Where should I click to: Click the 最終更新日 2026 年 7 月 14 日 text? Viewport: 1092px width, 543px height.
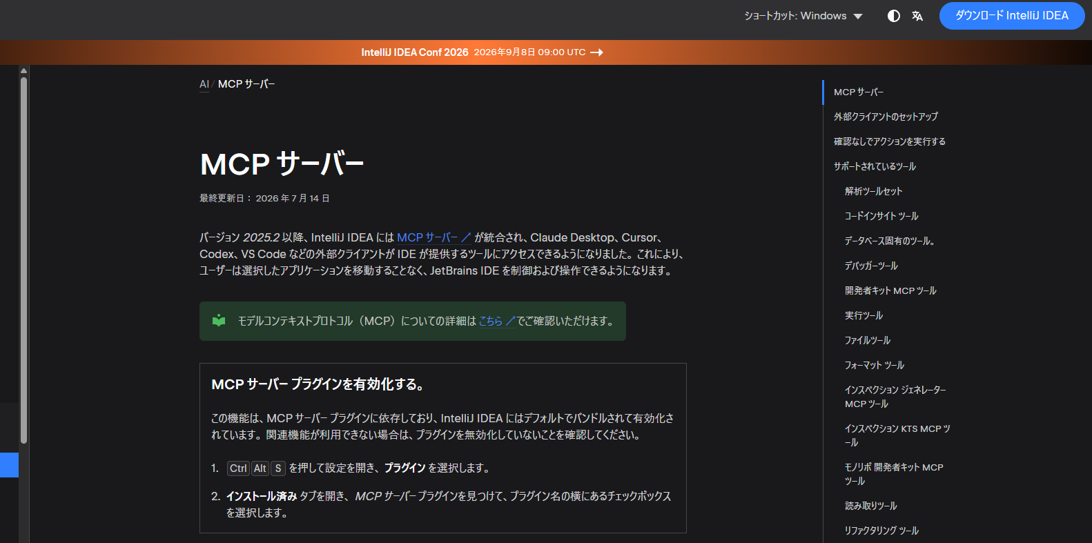pyautogui.click(x=264, y=199)
